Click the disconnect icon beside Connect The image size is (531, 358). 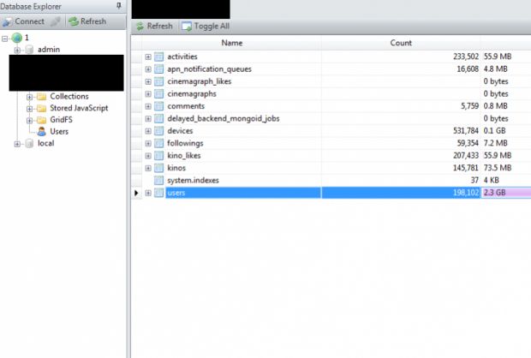pos(55,21)
